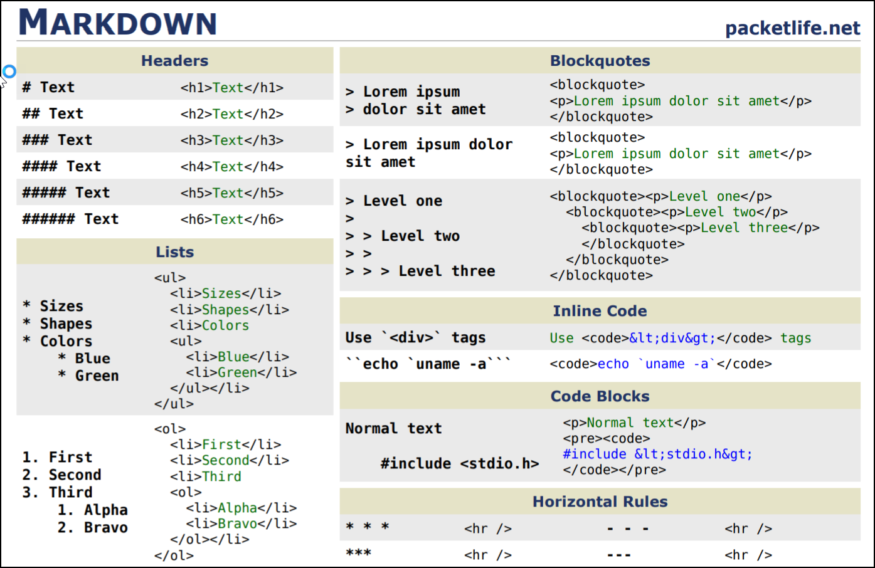Click <blockquote><p>Level three</p> HTML line
Screen dimensions: 875x568
pos(700,228)
